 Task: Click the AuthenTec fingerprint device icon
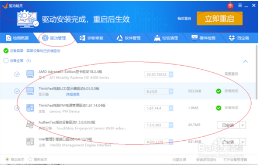(30, 125)
